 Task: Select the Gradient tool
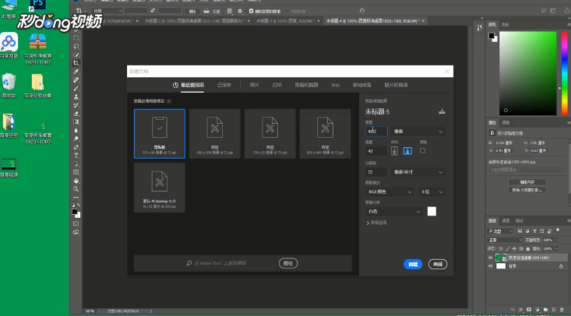[x=76, y=121]
